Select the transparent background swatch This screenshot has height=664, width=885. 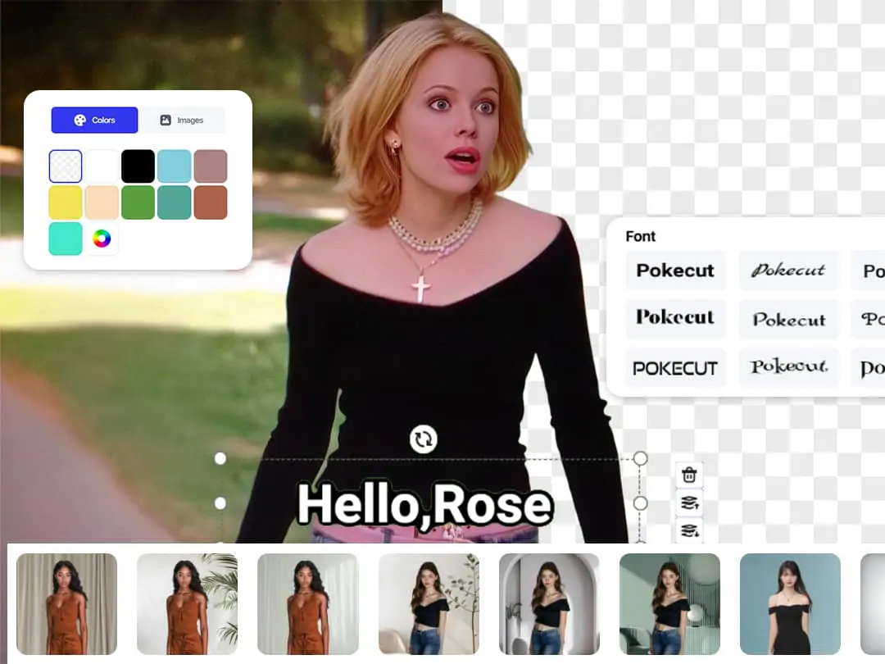click(66, 166)
